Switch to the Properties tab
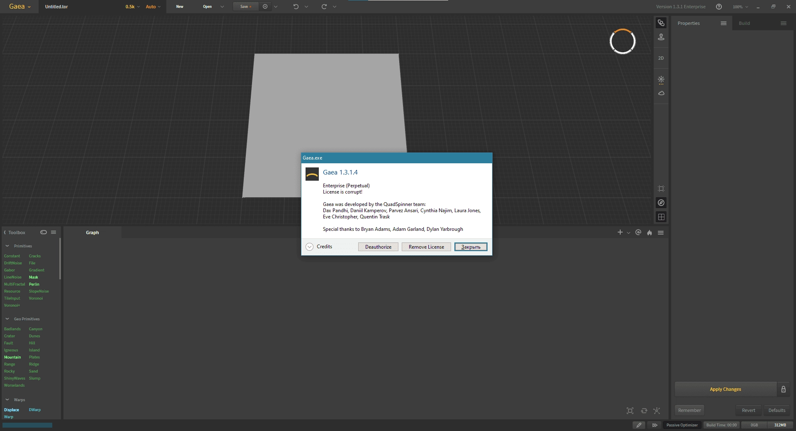796x431 pixels. pyautogui.click(x=689, y=23)
